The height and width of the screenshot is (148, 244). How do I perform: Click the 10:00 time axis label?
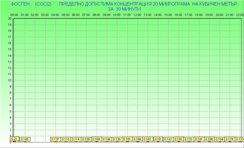pyautogui.click(x=117, y=15)
